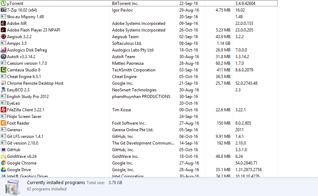The width and height of the screenshot is (318, 196).
Task: Select the Google Chrome program name
Action: coord(22,163)
